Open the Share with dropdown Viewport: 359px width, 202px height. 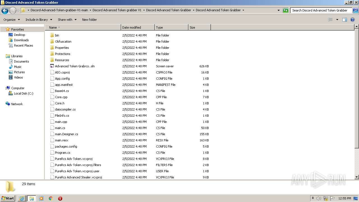[67, 20]
